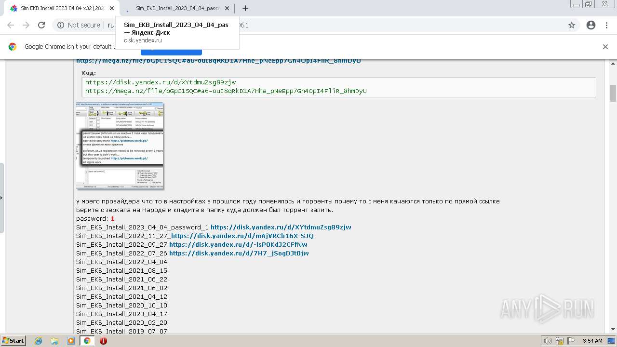Viewport: 617px width, 347px height.
Task: Close the Sim_EKB_Install_2023_04_04_passw tab
Action: coord(227,8)
